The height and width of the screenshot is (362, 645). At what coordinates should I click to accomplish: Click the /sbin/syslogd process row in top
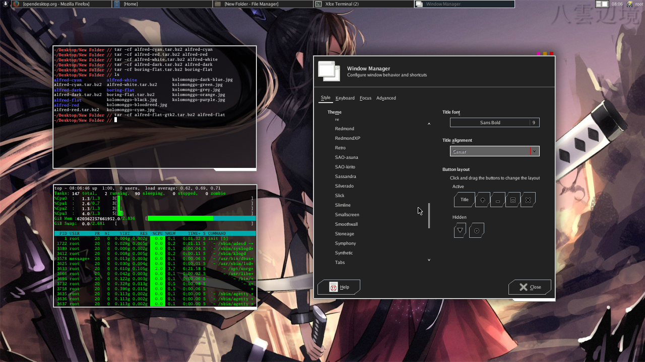coord(155,249)
